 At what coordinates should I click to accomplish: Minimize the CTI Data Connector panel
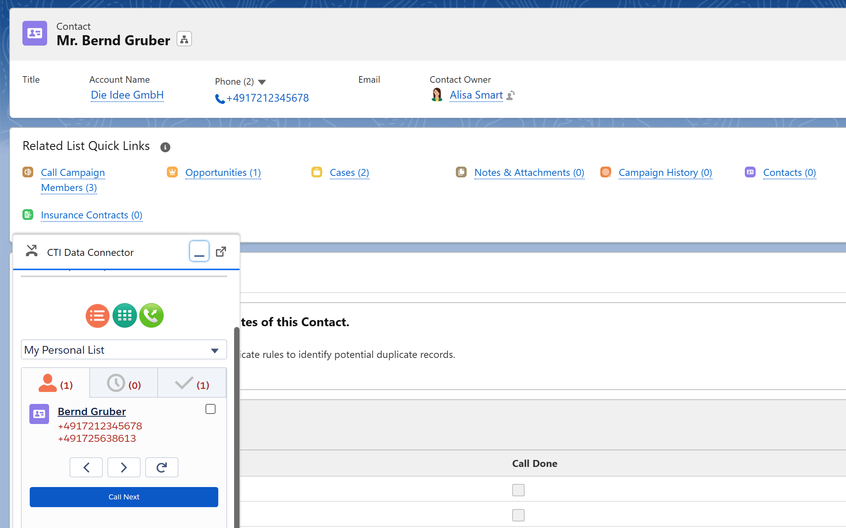point(199,251)
